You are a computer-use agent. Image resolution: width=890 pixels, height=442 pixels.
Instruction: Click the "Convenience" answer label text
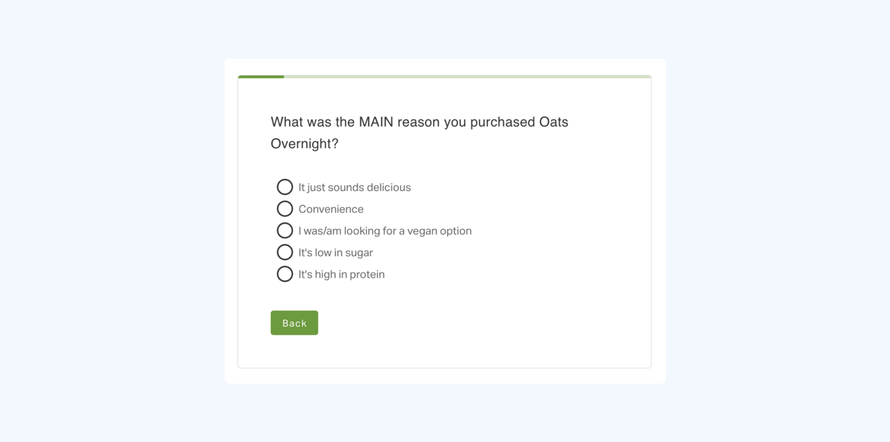[x=331, y=209]
